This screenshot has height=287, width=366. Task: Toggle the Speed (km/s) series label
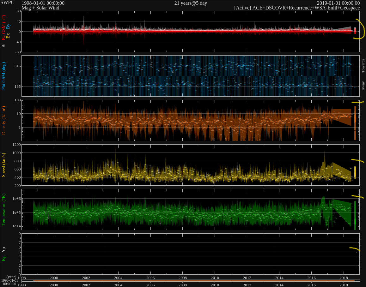tap(3, 165)
